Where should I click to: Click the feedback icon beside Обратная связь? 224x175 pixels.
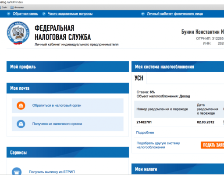(x=9, y=14)
